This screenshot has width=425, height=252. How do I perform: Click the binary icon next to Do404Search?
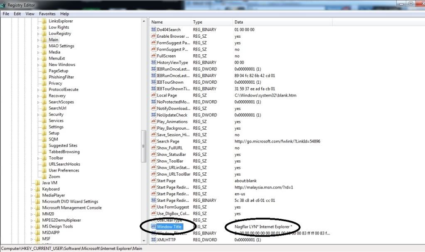pos(153,30)
